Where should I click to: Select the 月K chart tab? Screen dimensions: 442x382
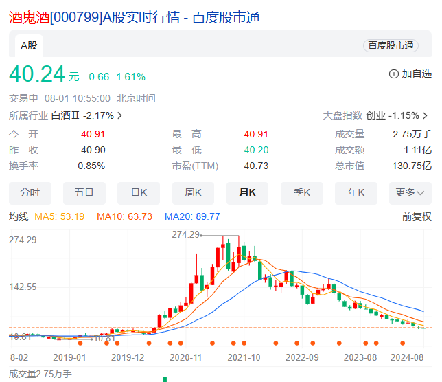point(248,193)
